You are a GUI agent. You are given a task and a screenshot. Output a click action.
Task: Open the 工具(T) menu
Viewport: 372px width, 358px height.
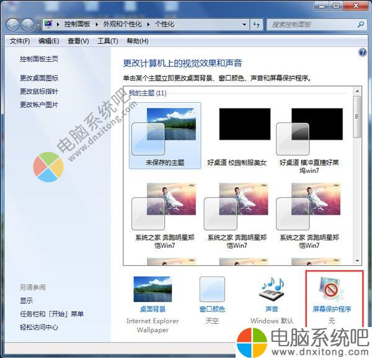[107, 41]
